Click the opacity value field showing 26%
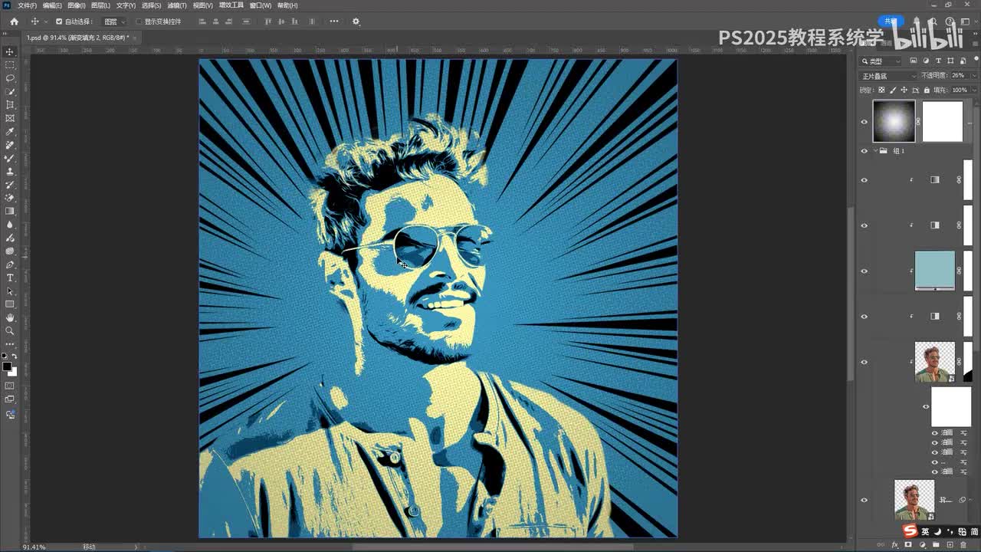The image size is (981, 552). coord(958,76)
